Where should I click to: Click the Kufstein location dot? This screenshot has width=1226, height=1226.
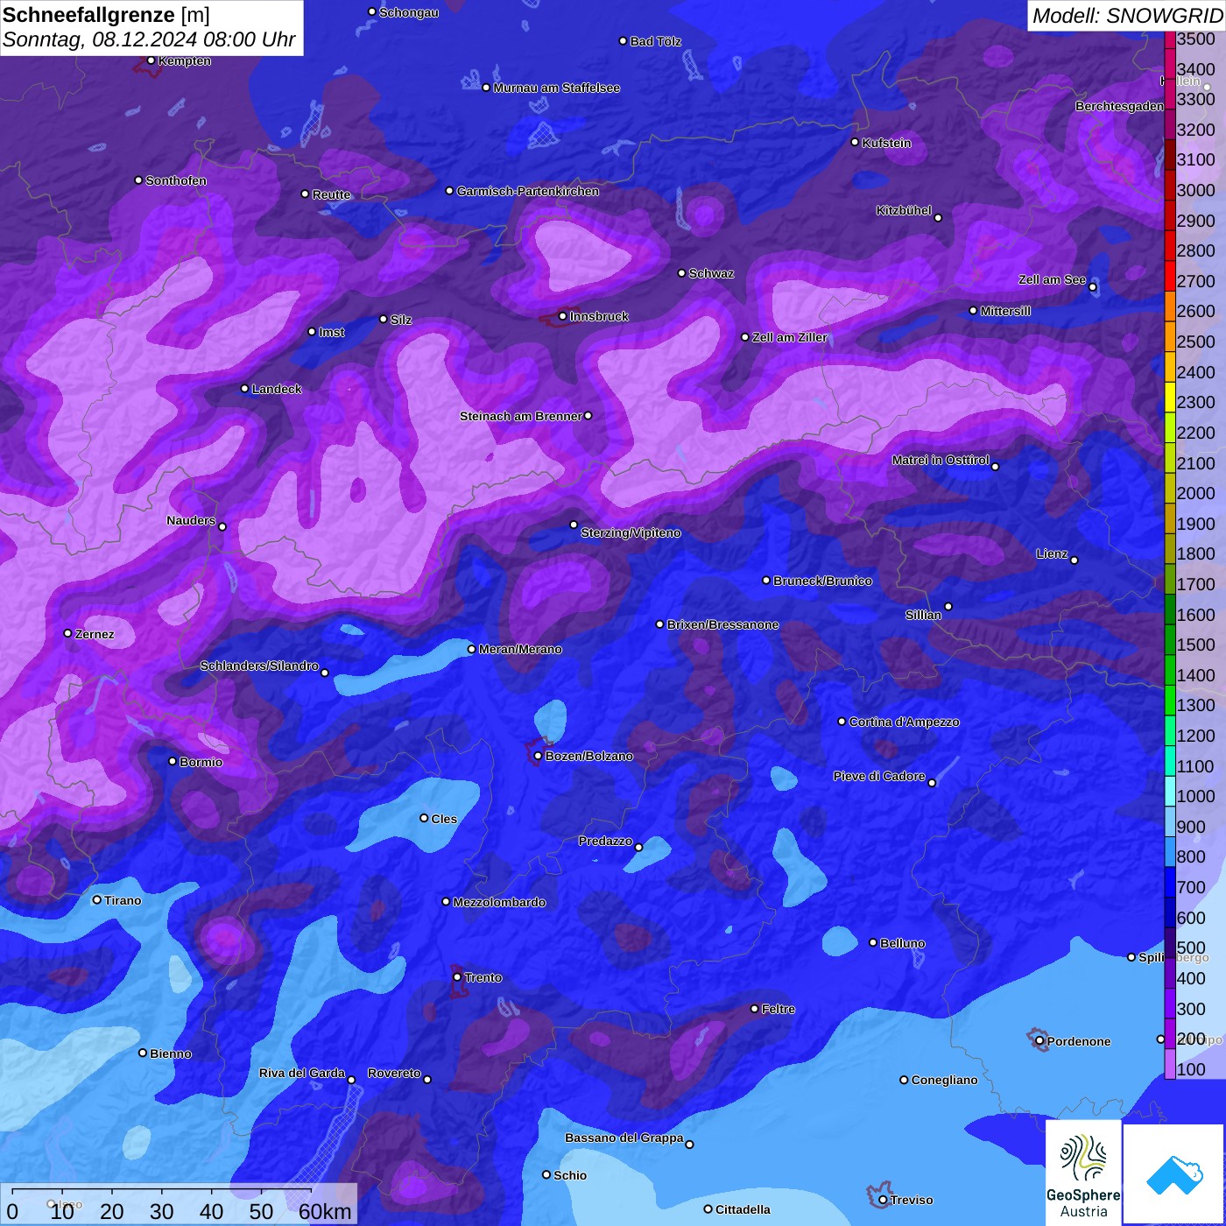(855, 142)
